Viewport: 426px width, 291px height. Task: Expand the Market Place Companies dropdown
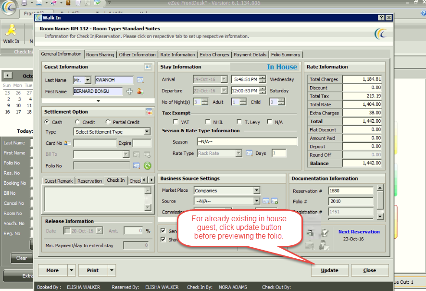point(256,190)
